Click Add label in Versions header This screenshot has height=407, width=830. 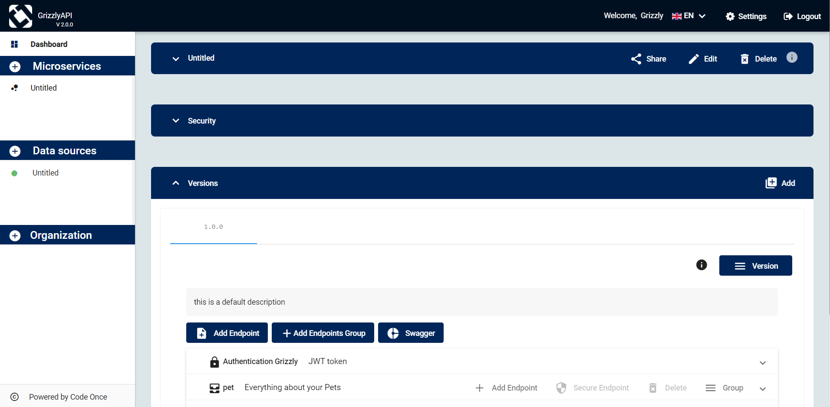coord(788,183)
